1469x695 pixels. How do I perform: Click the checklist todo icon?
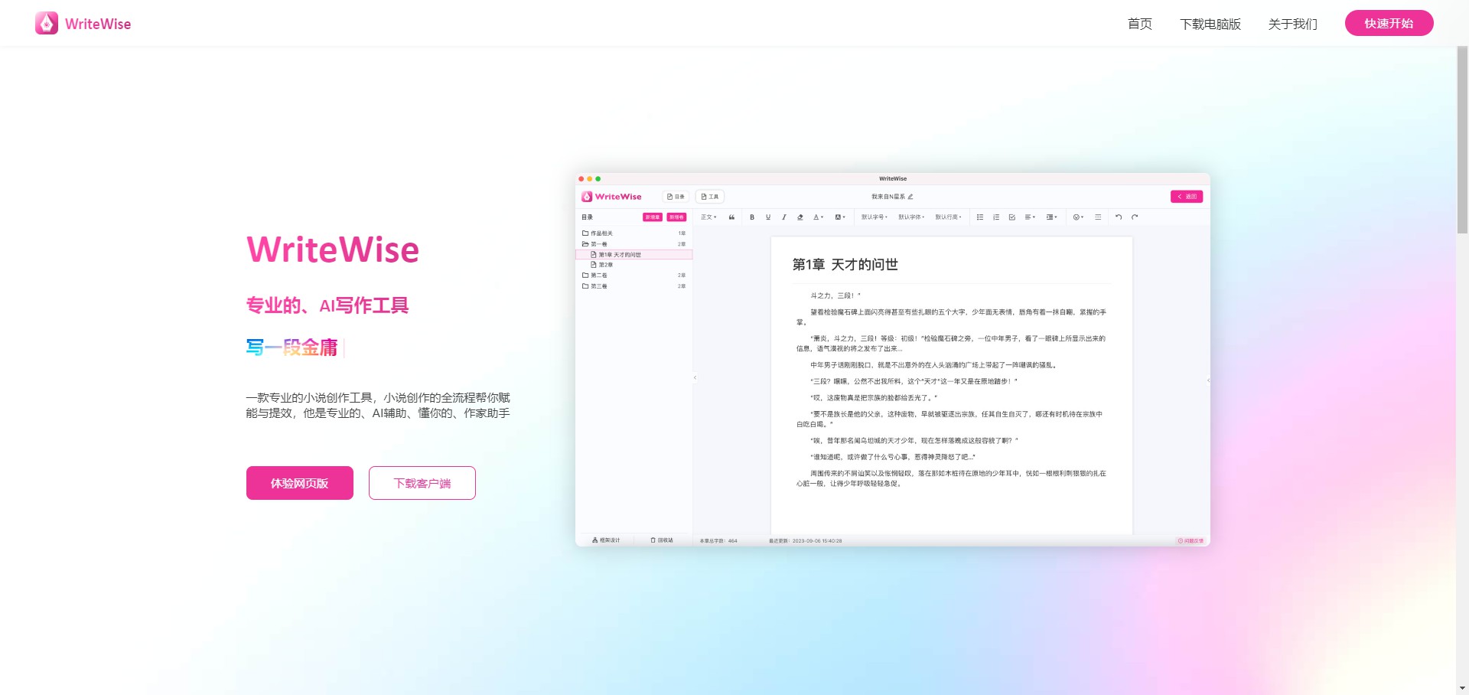[1012, 217]
